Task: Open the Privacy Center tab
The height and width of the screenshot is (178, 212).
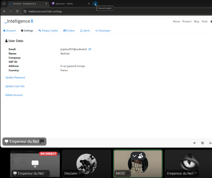Action: pyautogui.click(x=48, y=30)
